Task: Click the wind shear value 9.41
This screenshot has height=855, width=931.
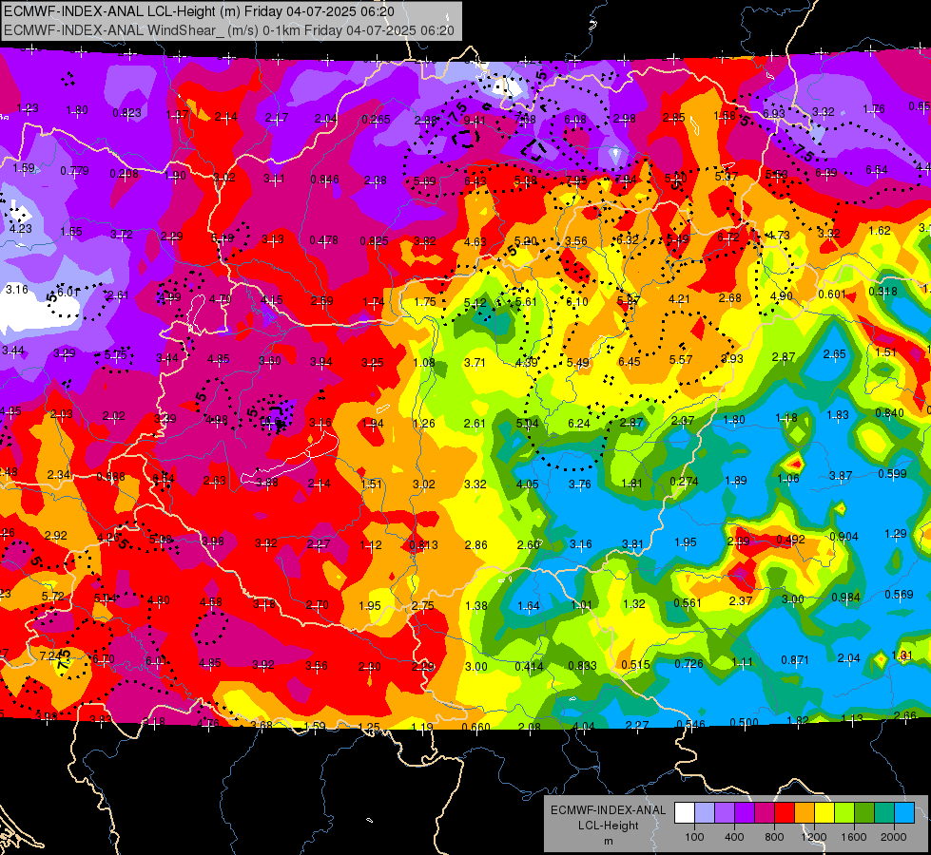Action: coord(475,121)
